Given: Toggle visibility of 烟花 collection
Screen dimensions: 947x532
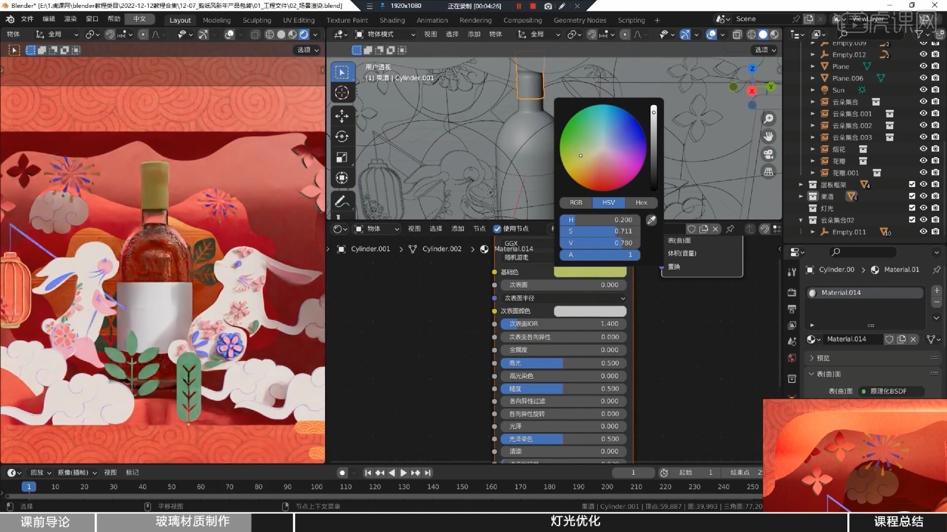Looking at the screenshot, I should pos(923,149).
